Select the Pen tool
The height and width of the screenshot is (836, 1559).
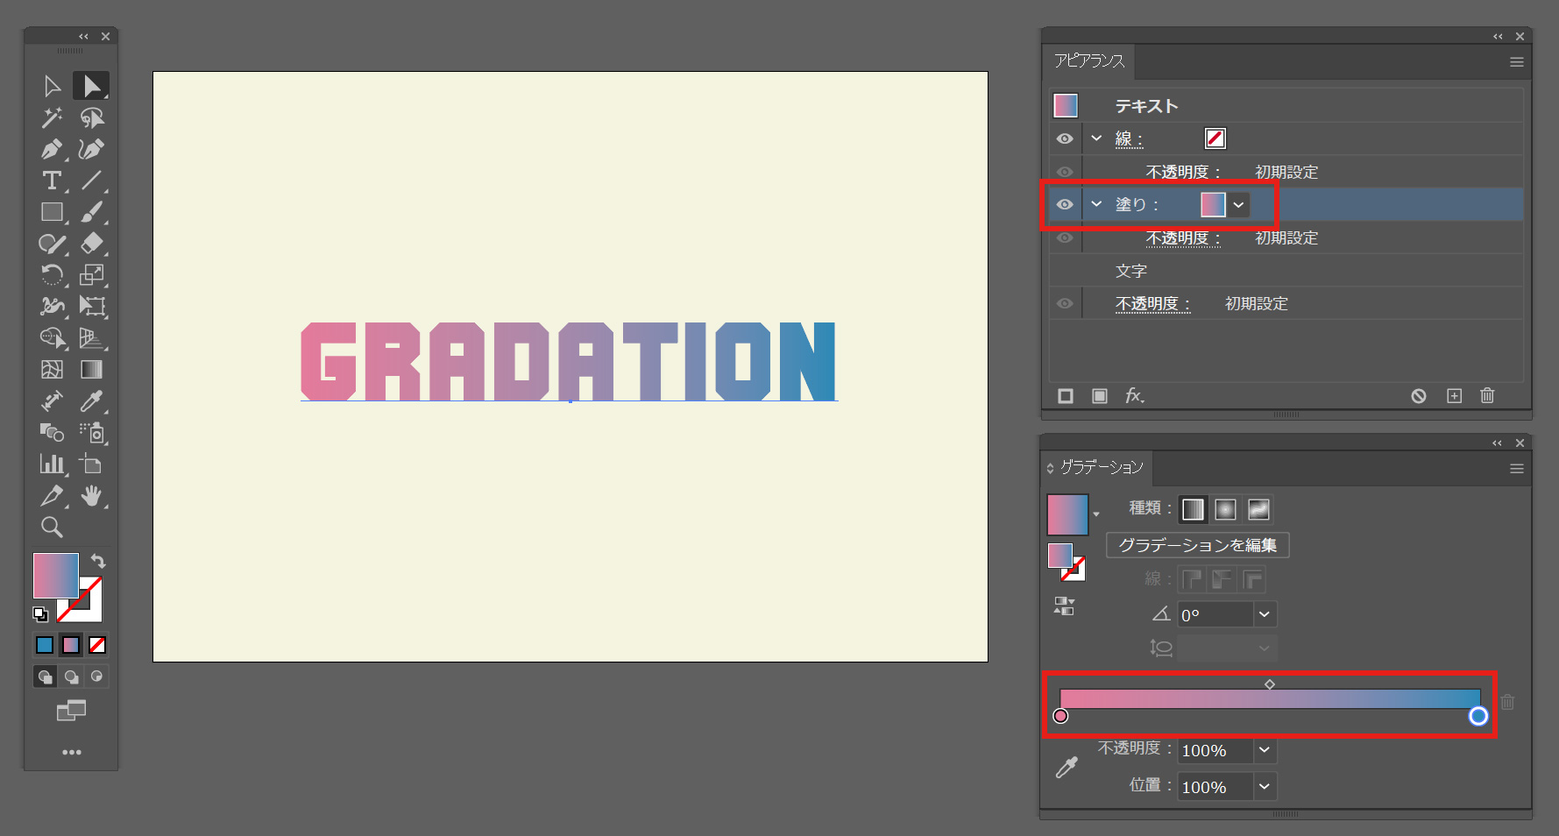[52, 149]
